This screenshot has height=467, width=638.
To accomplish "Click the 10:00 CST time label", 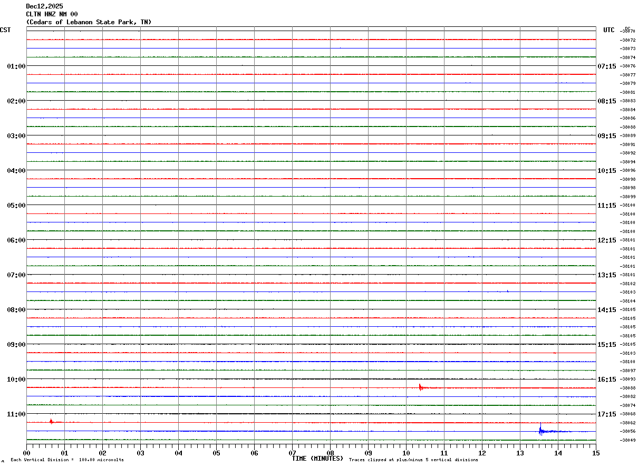I will [16, 379].
